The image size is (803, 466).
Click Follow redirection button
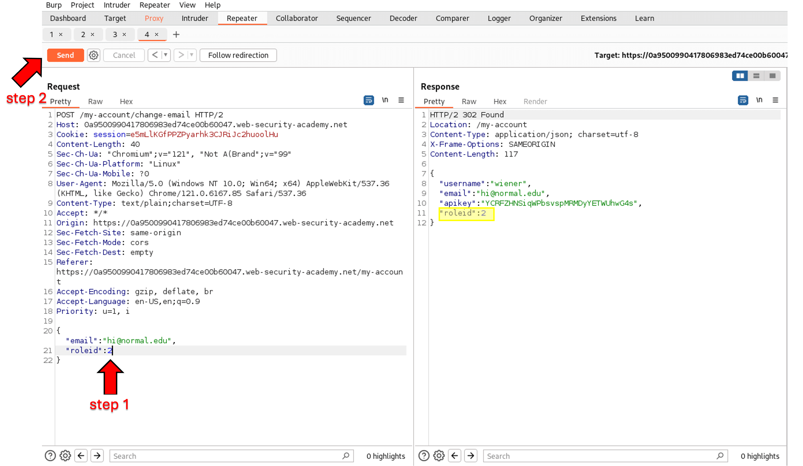[x=238, y=55]
